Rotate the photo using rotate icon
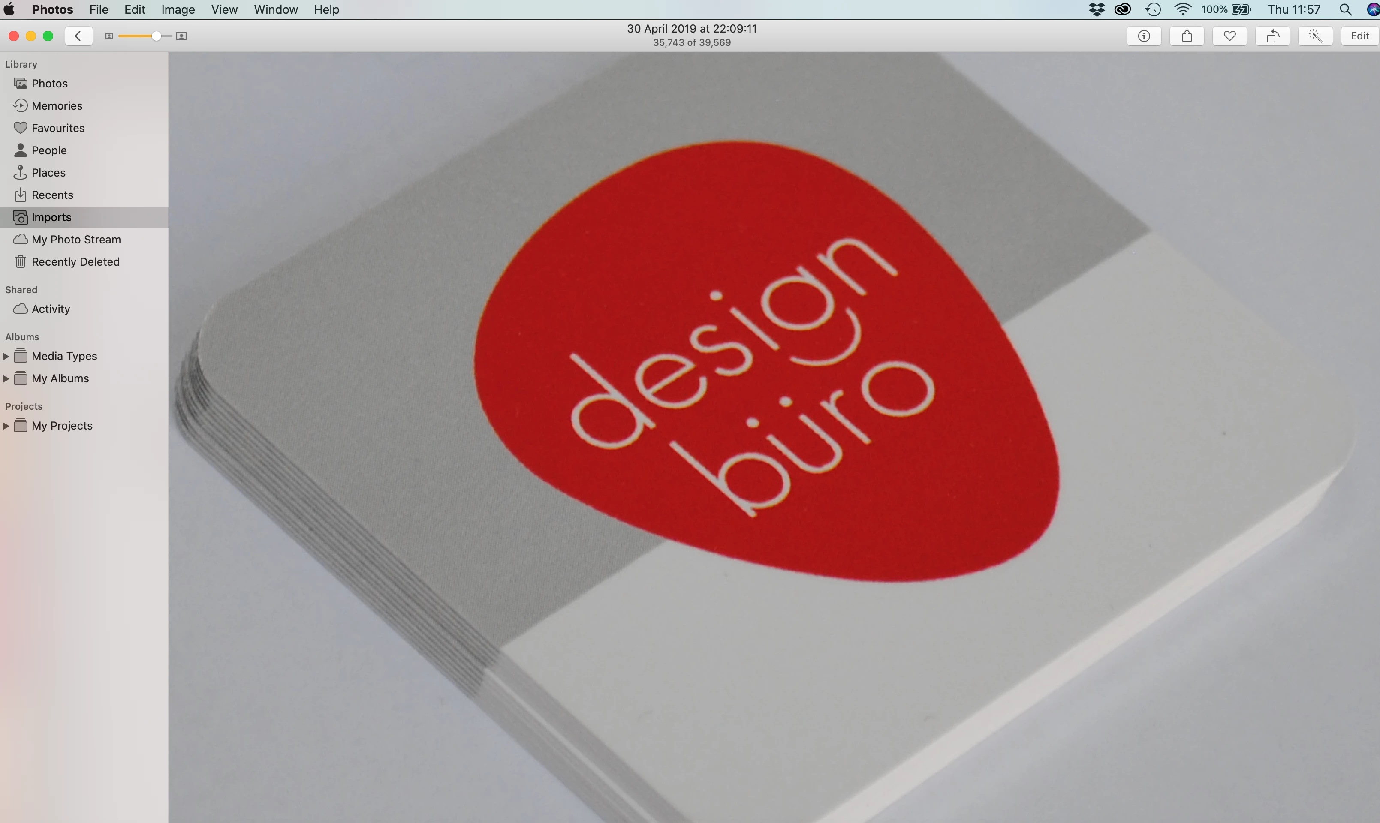The width and height of the screenshot is (1380, 823). pos(1272,36)
